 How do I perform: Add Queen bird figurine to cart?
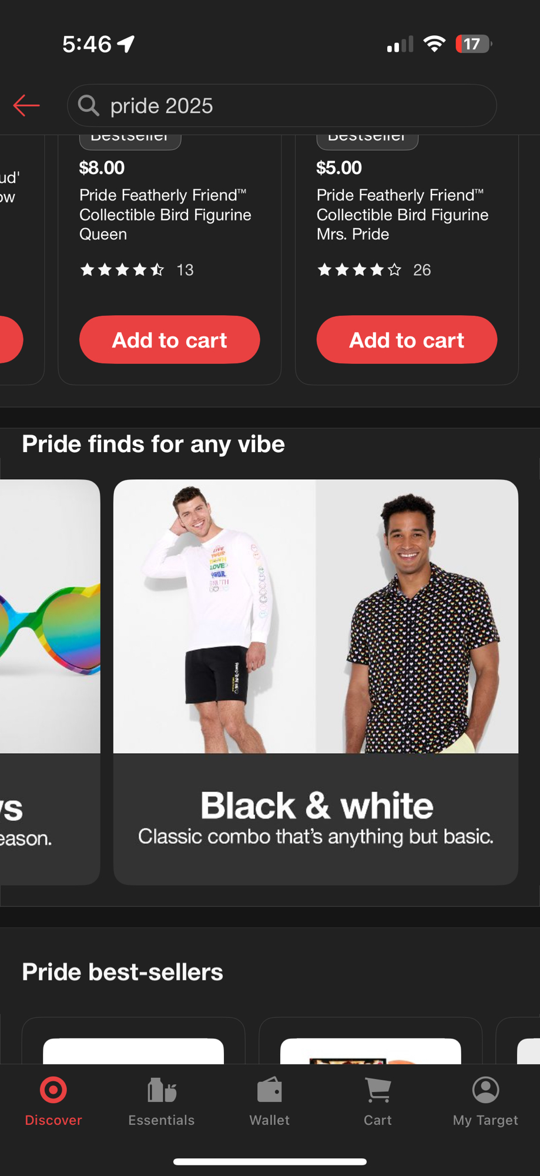pos(170,340)
